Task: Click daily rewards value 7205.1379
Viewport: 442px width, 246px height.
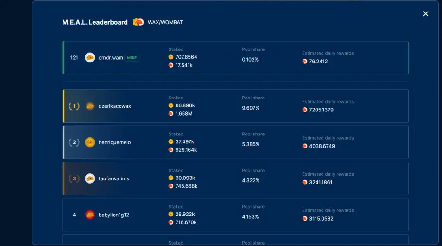Action: [321, 110]
